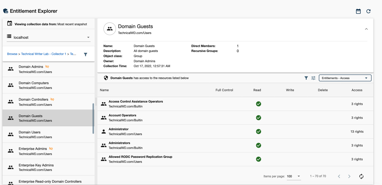Click the Read checkmark for Account Operators
The width and height of the screenshot is (382, 185).
point(258,118)
